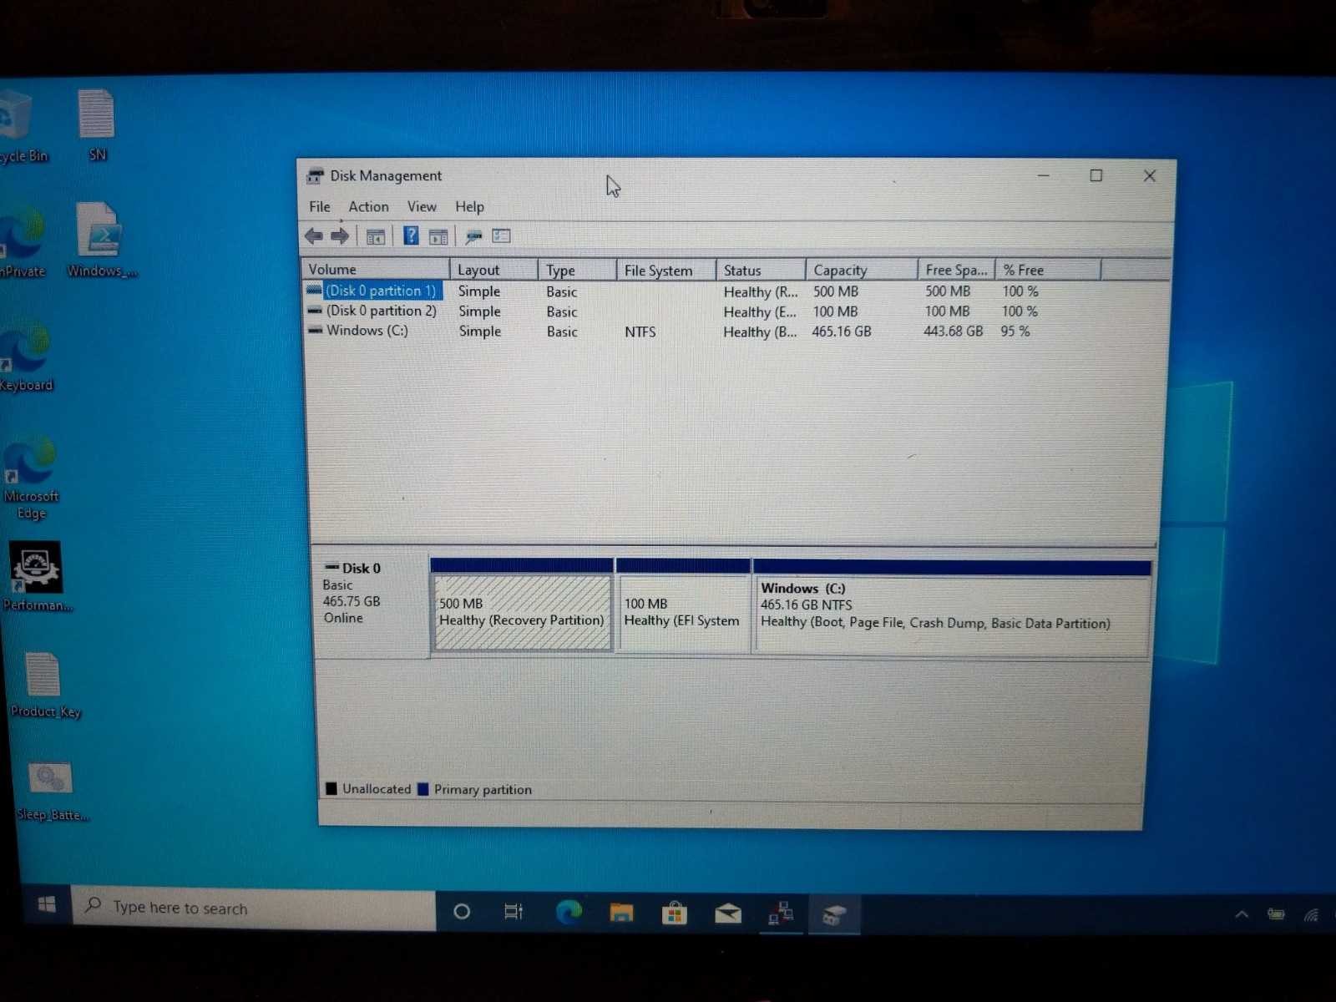Select the Sleep_Batte desktop icon
Screen dimensions: 1336x1002
pyautogui.click(x=51, y=792)
